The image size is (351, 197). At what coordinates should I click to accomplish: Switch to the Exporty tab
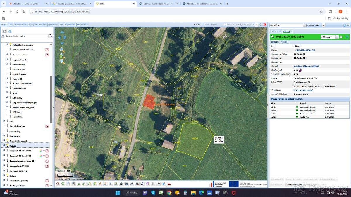[x=34, y=25]
